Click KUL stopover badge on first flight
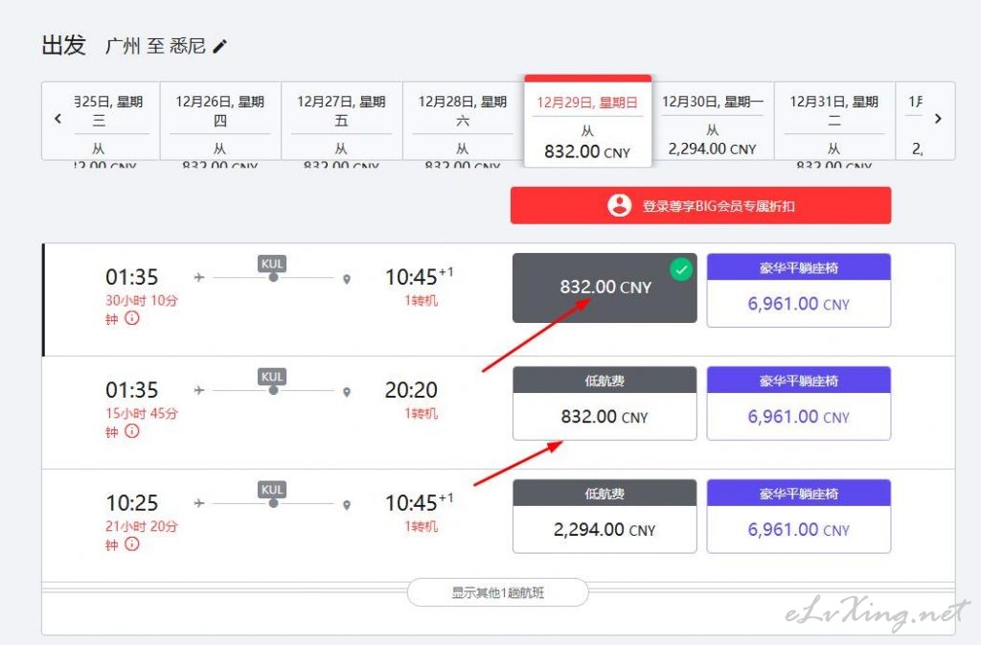The image size is (981, 645). click(272, 264)
